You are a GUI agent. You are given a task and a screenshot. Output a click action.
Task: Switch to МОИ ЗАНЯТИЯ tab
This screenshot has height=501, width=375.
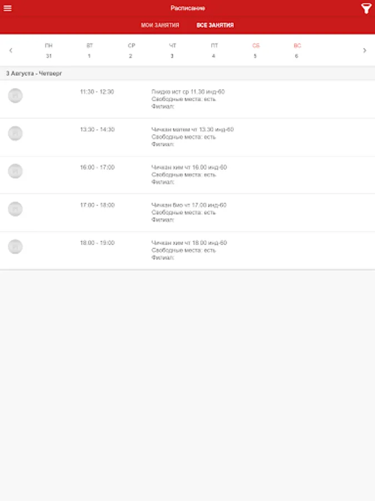coord(160,26)
